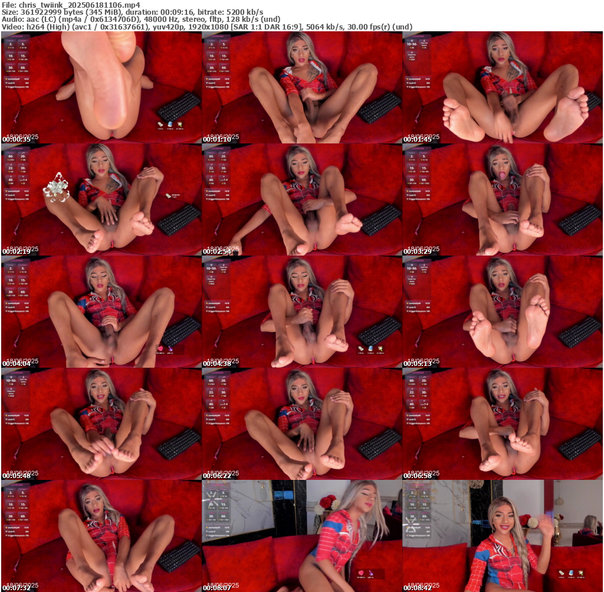
Task: Select the thumbnail at 00:02:54
Action: (301, 199)
